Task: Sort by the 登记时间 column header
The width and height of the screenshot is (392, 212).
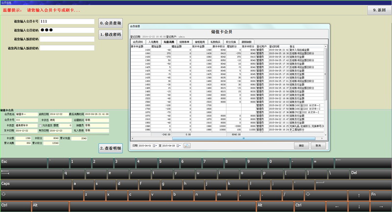Action: point(278,47)
